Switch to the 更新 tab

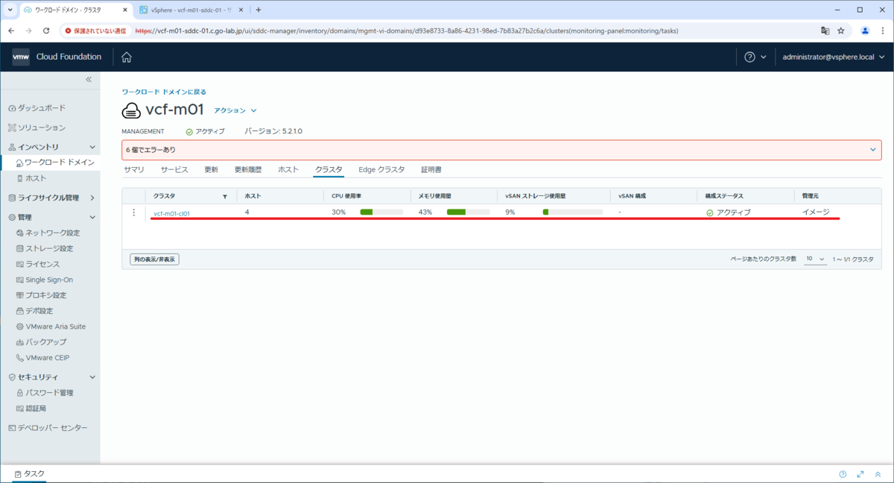pos(212,170)
